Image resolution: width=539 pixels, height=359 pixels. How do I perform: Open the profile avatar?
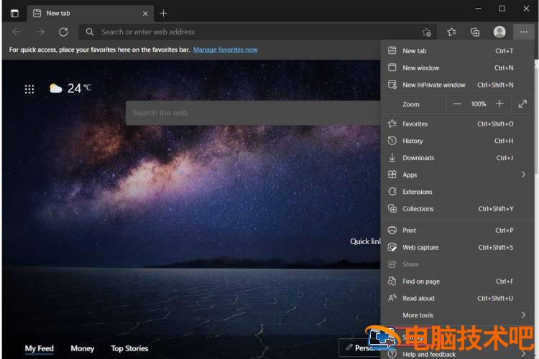[499, 32]
